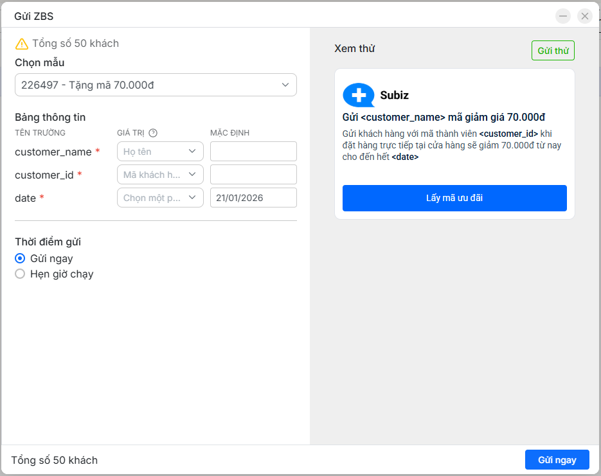The image size is (601, 476).
Task: Expand the Họ tên value dropdown for customer_name
Action: [x=160, y=152]
